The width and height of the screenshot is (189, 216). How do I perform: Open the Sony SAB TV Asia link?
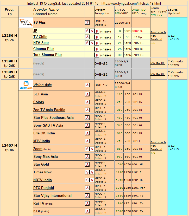48,125
